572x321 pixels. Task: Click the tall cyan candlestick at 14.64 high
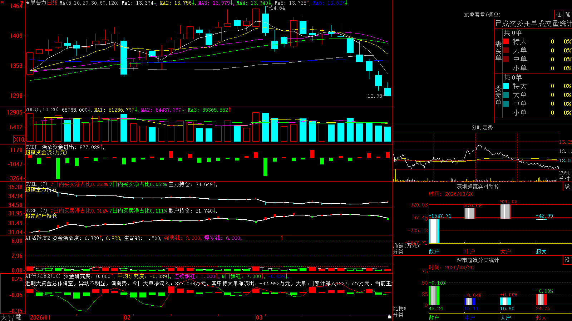pyautogui.click(x=265, y=23)
